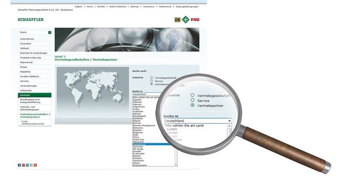Click the bearing banner image
This screenshot has height=181, width=340.
127,40
